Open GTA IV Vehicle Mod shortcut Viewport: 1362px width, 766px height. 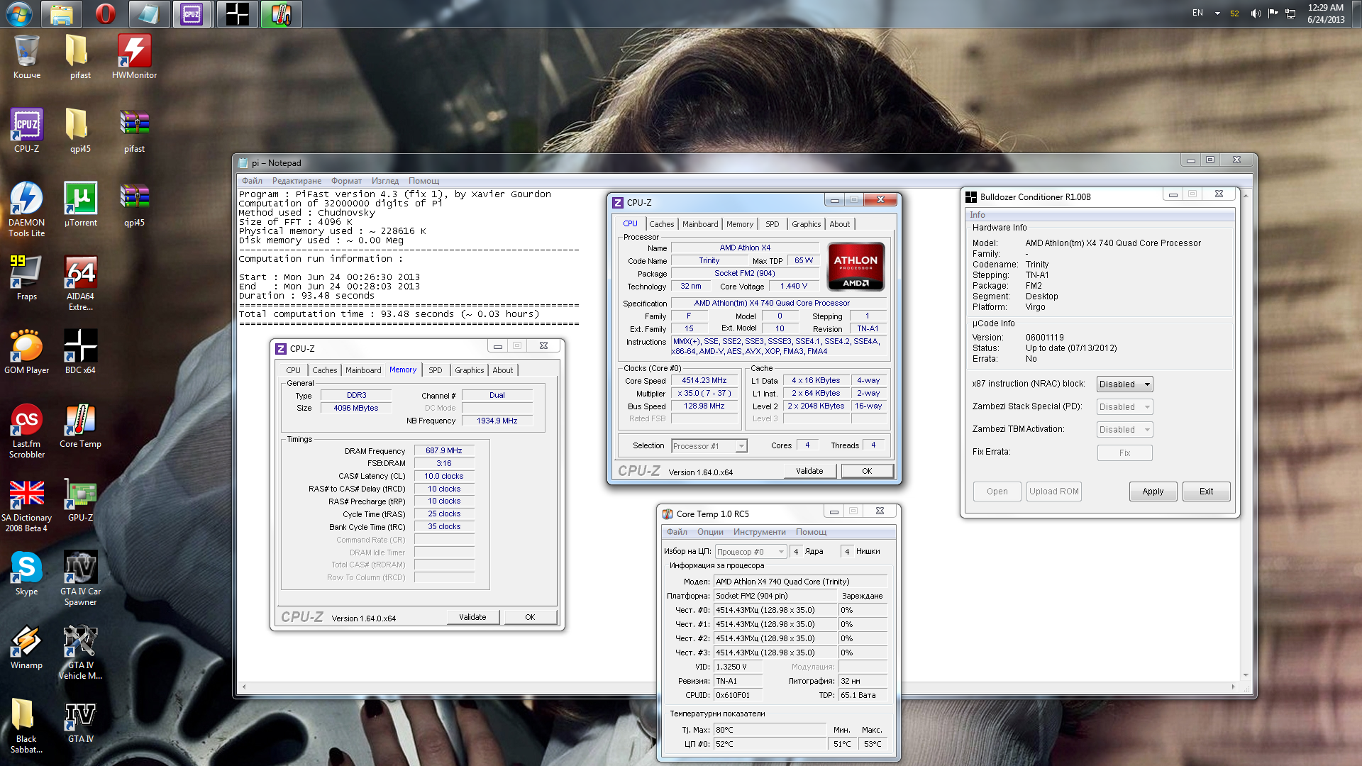pos(80,652)
